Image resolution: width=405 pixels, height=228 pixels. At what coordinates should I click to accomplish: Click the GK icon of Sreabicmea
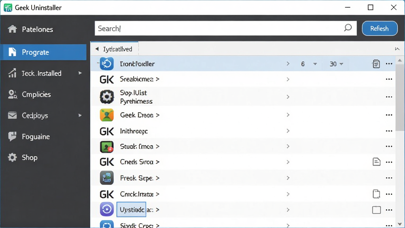[x=107, y=79]
